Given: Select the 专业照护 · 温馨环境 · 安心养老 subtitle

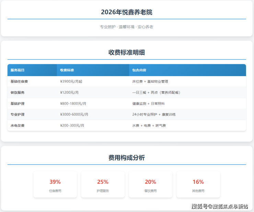Looking at the screenshot, I should pos(127,27).
